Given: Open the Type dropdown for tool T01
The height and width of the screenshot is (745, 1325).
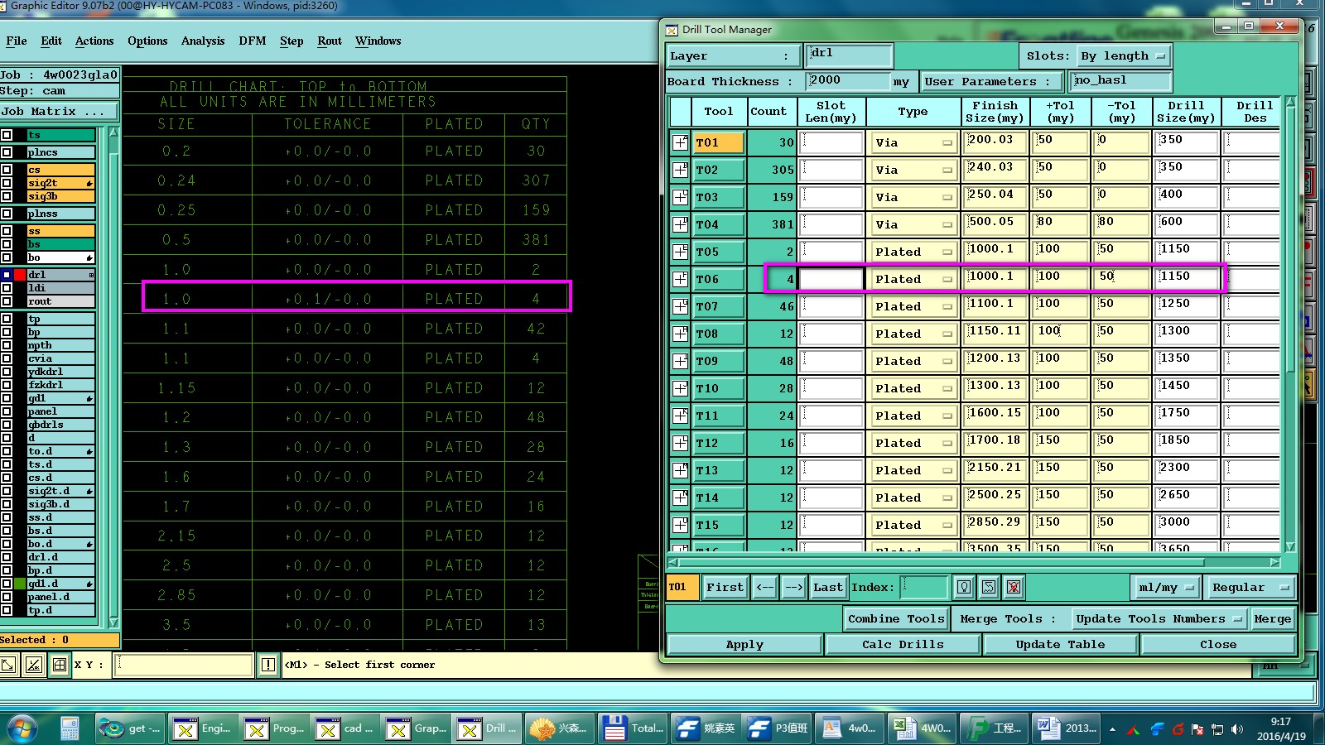Looking at the screenshot, I should click(x=913, y=142).
